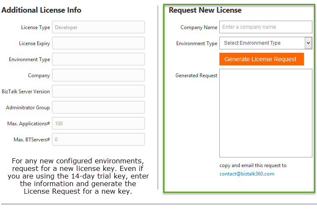Click the BizTalk Server Version field
This screenshot has height=211, width=317.
98,91
